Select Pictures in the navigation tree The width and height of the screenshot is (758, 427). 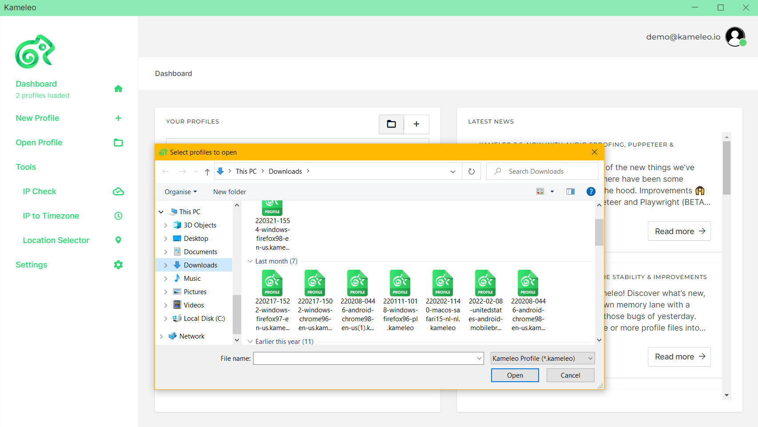(195, 292)
